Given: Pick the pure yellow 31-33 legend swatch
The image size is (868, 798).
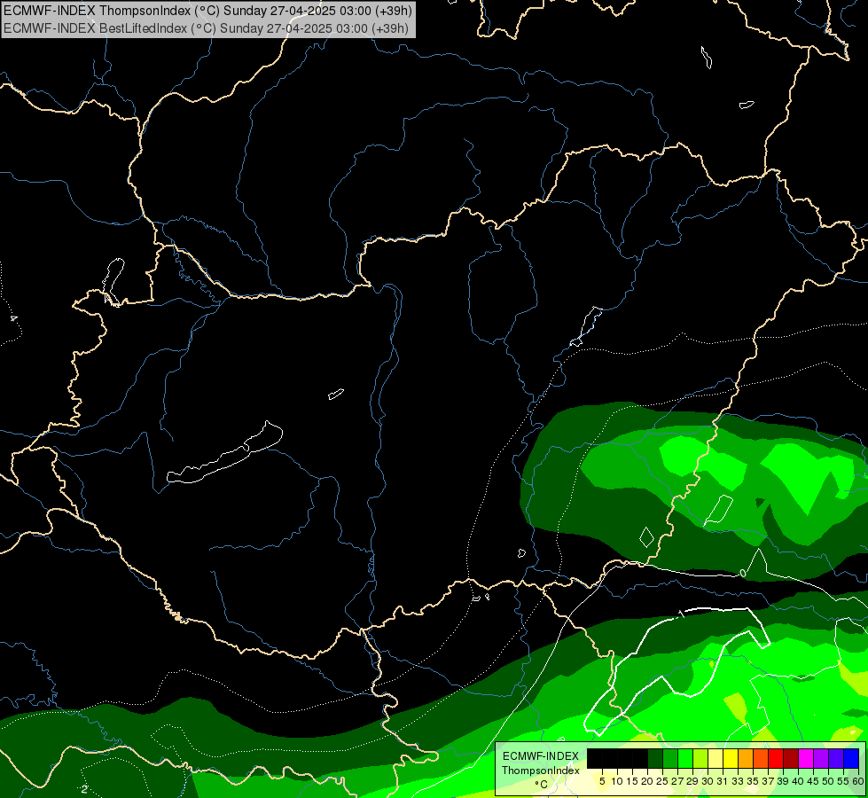Looking at the screenshot, I should pyautogui.click(x=731, y=759).
